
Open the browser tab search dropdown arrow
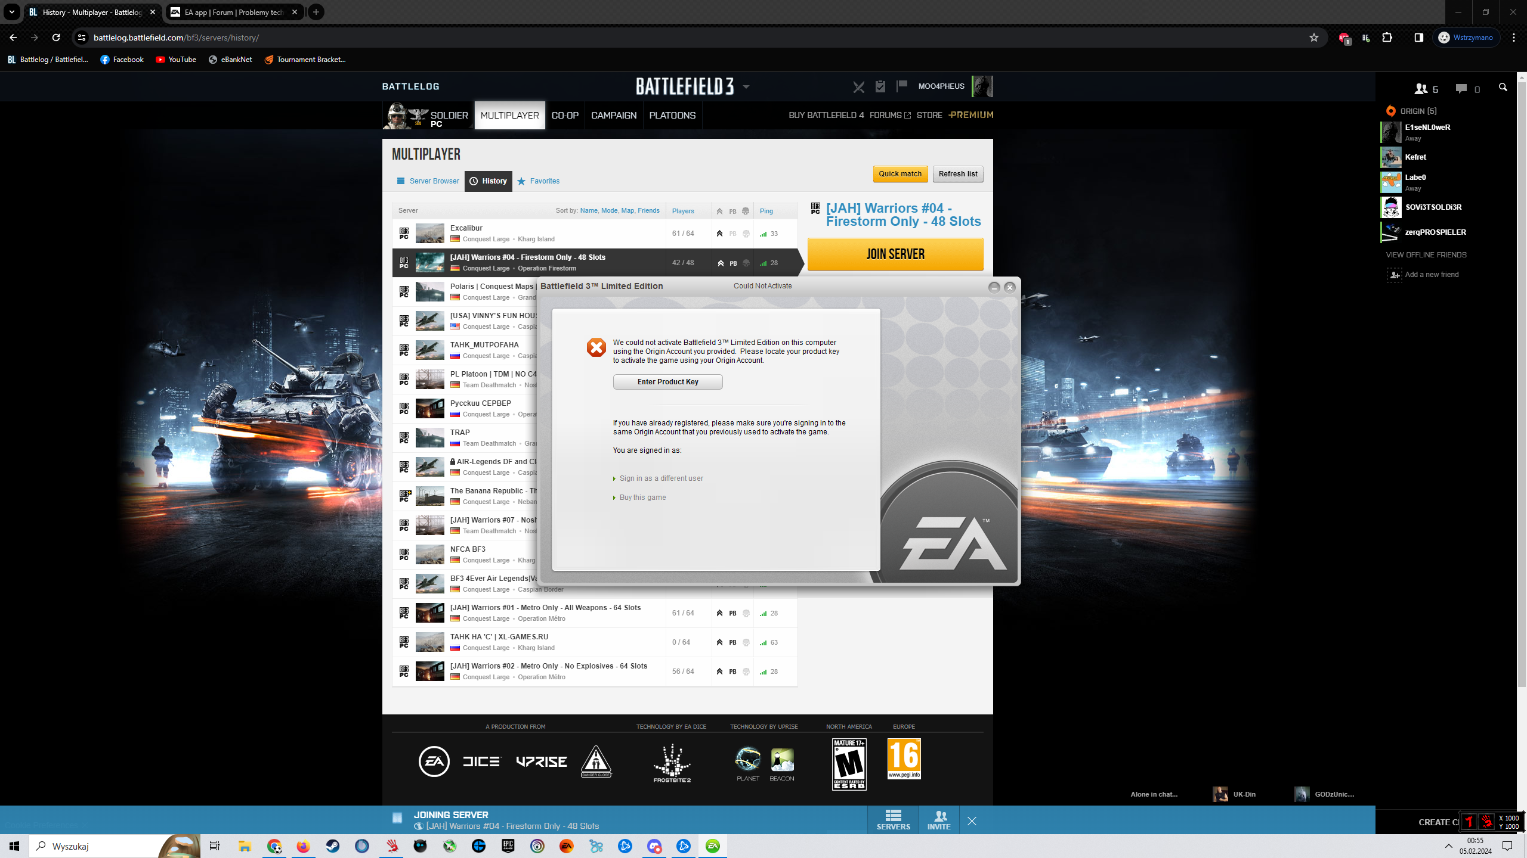click(11, 12)
